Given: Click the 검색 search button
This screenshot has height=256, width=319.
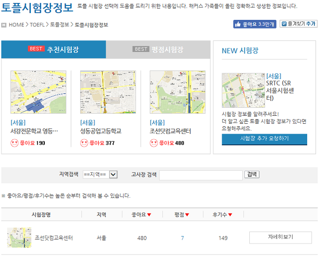Looking at the screenshot, I should click(x=252, y=174).
